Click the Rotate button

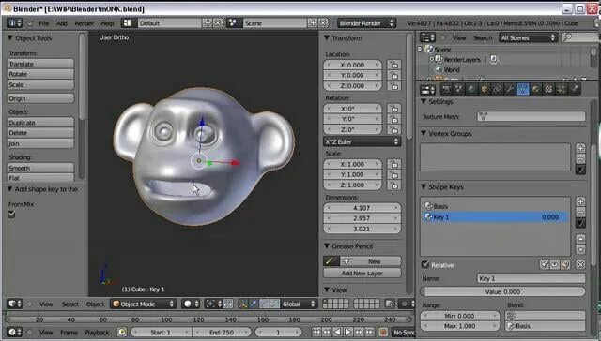[x=40, y=74]
